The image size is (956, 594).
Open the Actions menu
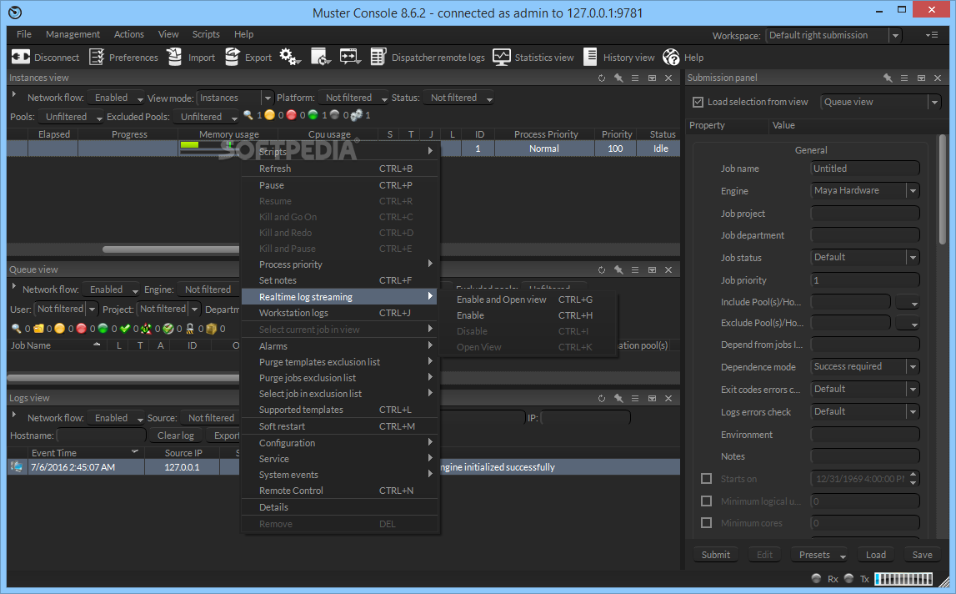pos(129,34)
